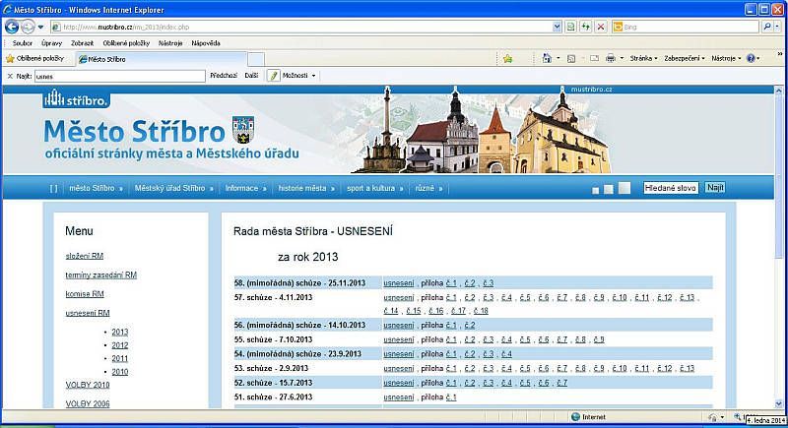Viewport: 788px width, 428px height.
Task: Open the komise RM sidebar link
Action: (x=84, y=293)
